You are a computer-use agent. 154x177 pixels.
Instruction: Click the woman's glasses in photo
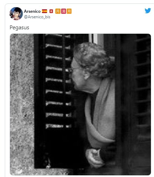(x=75, y=69)
